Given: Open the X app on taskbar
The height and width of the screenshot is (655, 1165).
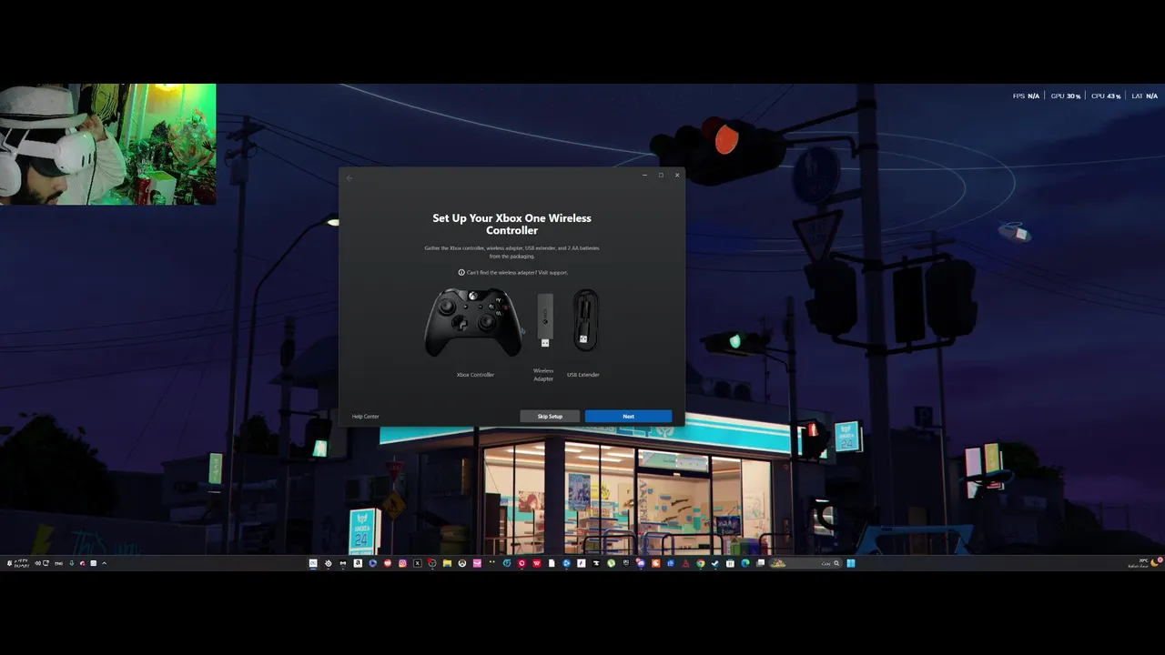Looking at the screenshot, I should coord(417,563).
